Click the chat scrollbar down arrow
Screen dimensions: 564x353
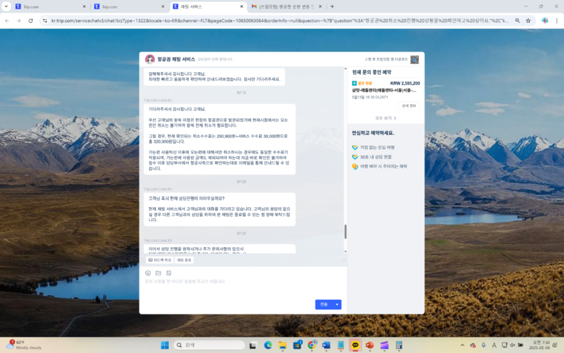(345, 252)
